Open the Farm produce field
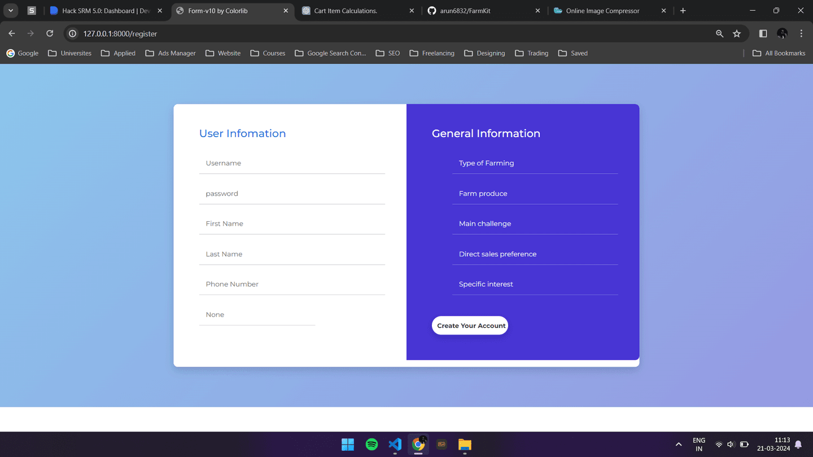Viewport: 813px width, 457px height. [535, 194]
